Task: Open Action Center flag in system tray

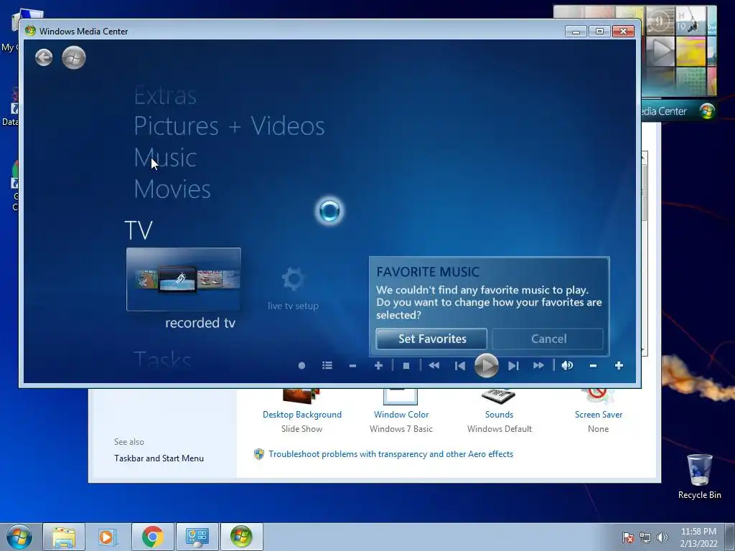Action: [627, 537]
